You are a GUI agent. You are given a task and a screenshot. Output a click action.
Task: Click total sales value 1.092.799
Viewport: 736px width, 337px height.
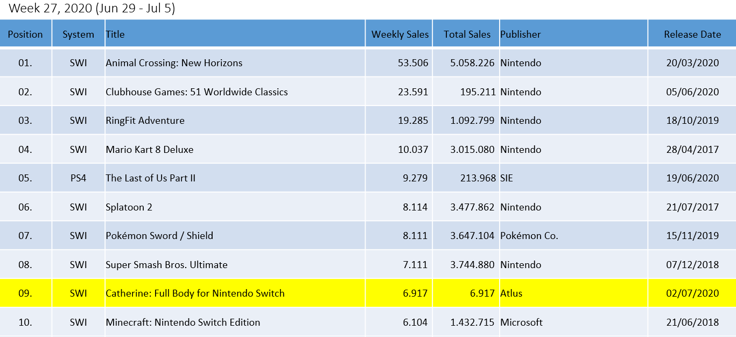click(x=473, y=121)
